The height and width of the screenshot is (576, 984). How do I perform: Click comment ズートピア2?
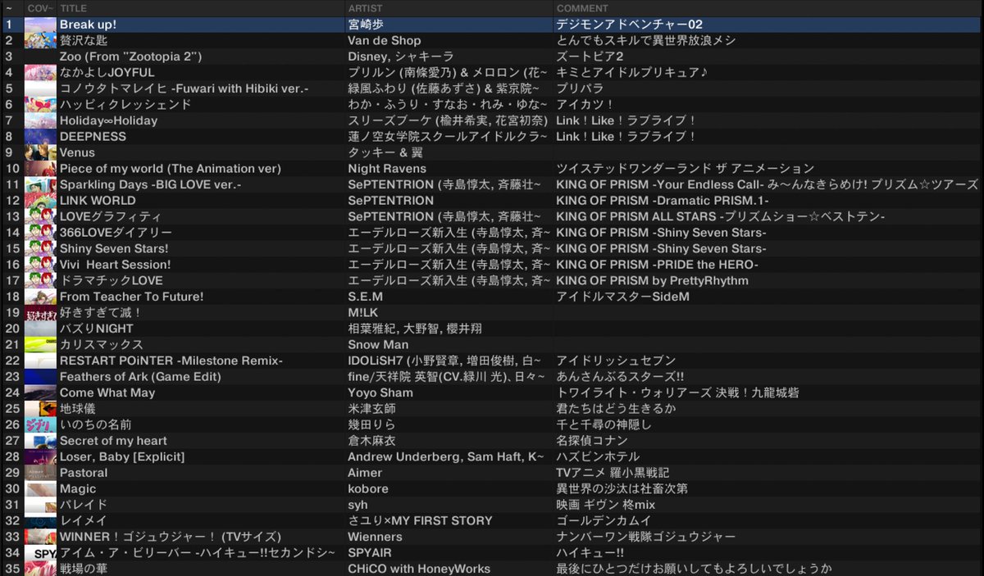point(590,57)
